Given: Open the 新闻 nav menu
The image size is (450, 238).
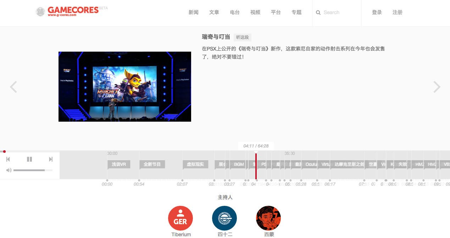Looking at the screenshot, I should click(194, 12).
